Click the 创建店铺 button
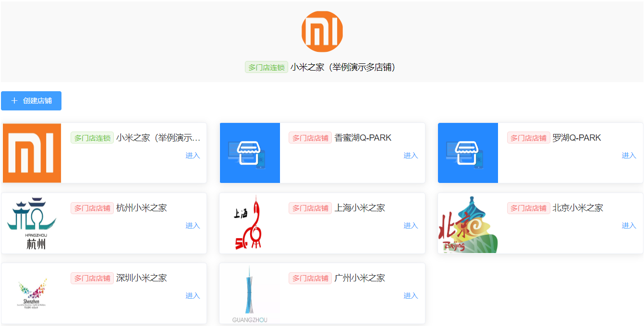Viewport: 644px width, 326px height. tap(31, 101)
